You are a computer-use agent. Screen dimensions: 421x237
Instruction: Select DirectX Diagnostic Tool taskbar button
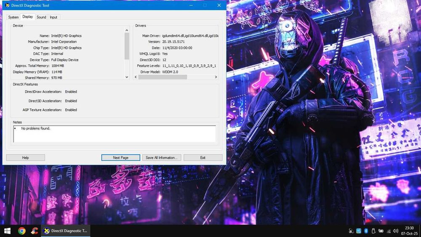(x=66, y=231)
